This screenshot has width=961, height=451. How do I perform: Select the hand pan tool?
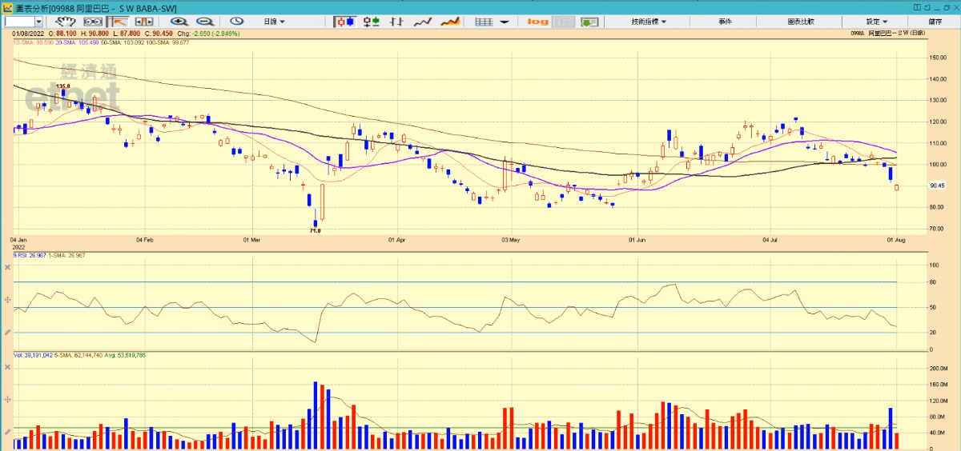tap(66, 22)
